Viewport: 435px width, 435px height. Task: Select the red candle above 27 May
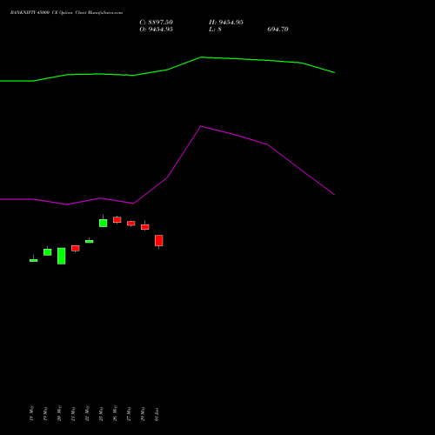(131, 224)
